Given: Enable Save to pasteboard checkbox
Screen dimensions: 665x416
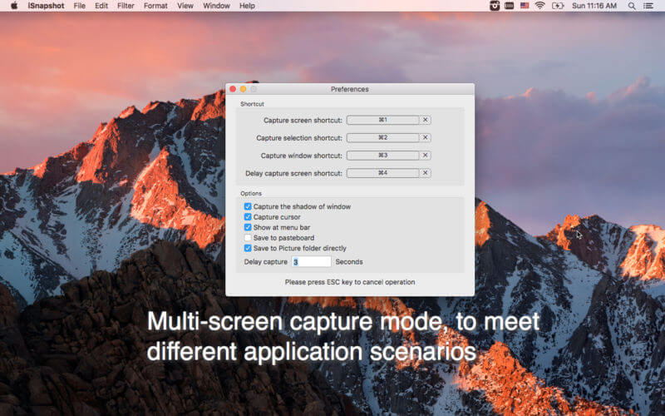Looking at the screenshot, I should 248,238.
